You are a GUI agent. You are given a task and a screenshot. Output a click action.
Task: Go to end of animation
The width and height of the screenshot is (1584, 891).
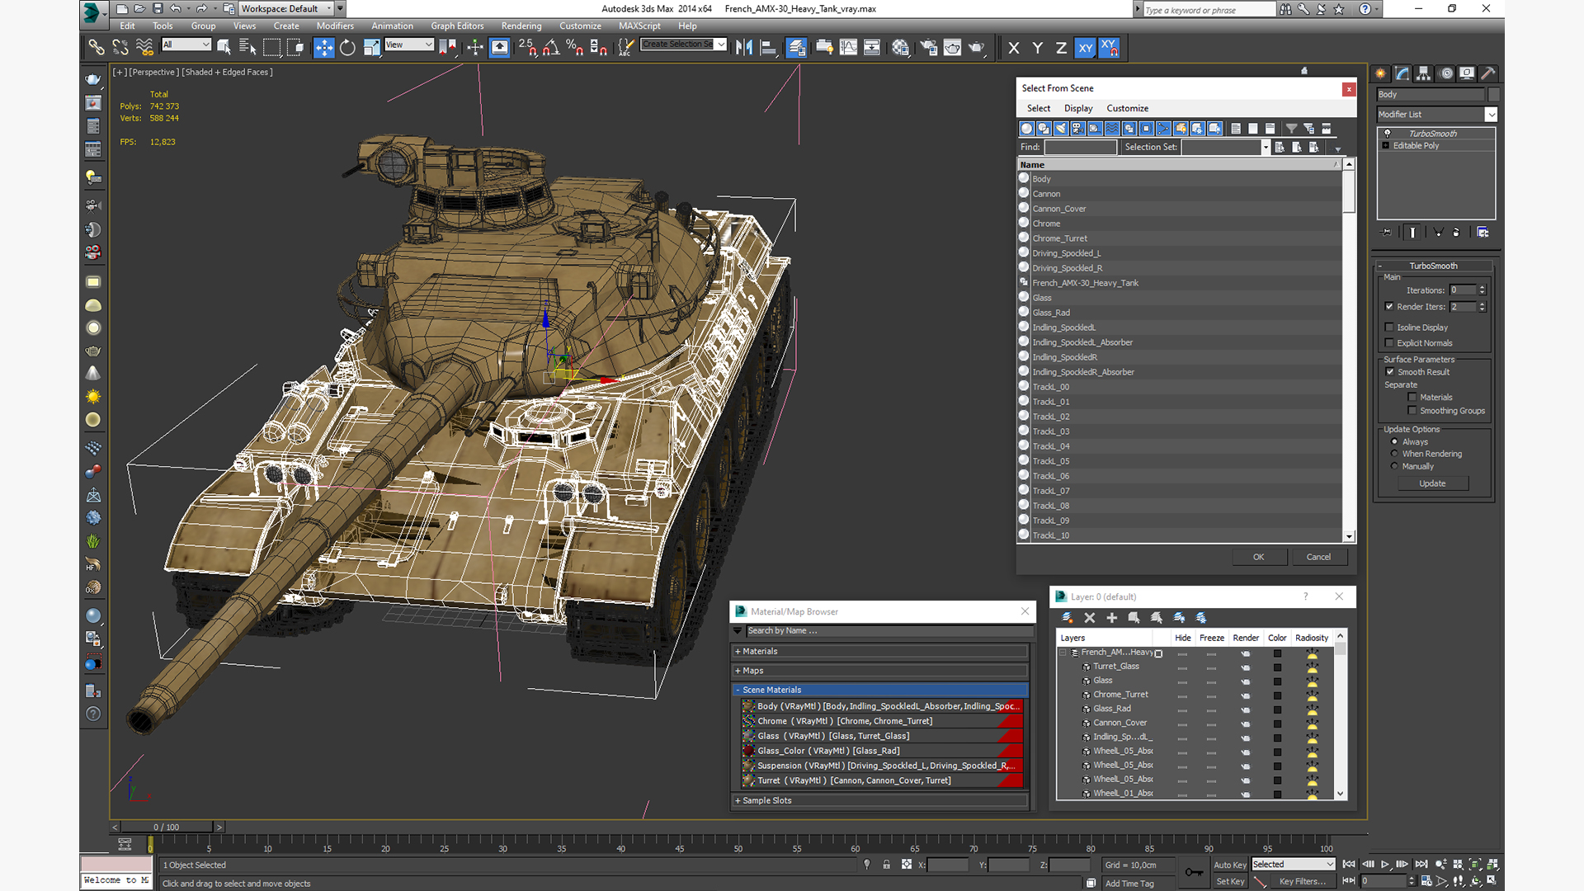(x=1421, y=865)
